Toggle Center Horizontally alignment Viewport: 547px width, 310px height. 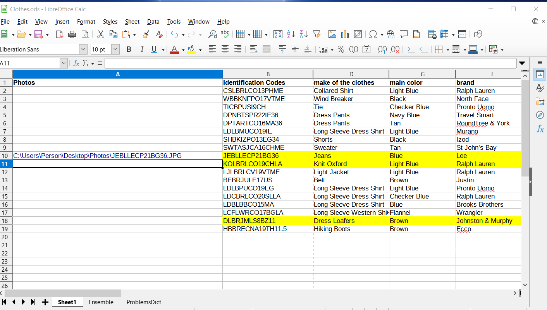(x=225, y=49)
